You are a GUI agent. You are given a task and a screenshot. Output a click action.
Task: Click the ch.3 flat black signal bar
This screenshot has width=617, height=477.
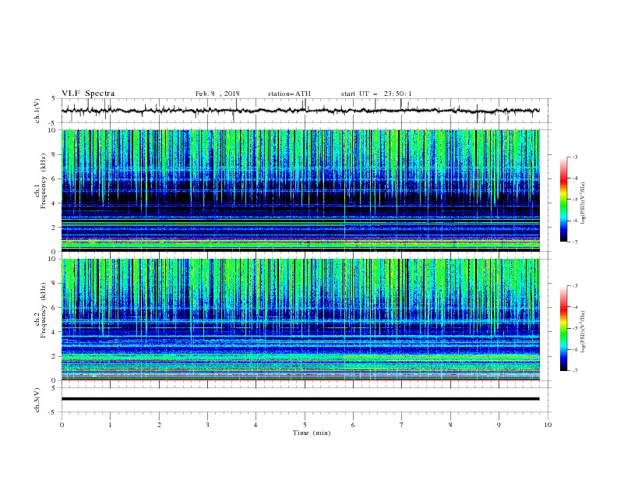click(x=300, y=399)
